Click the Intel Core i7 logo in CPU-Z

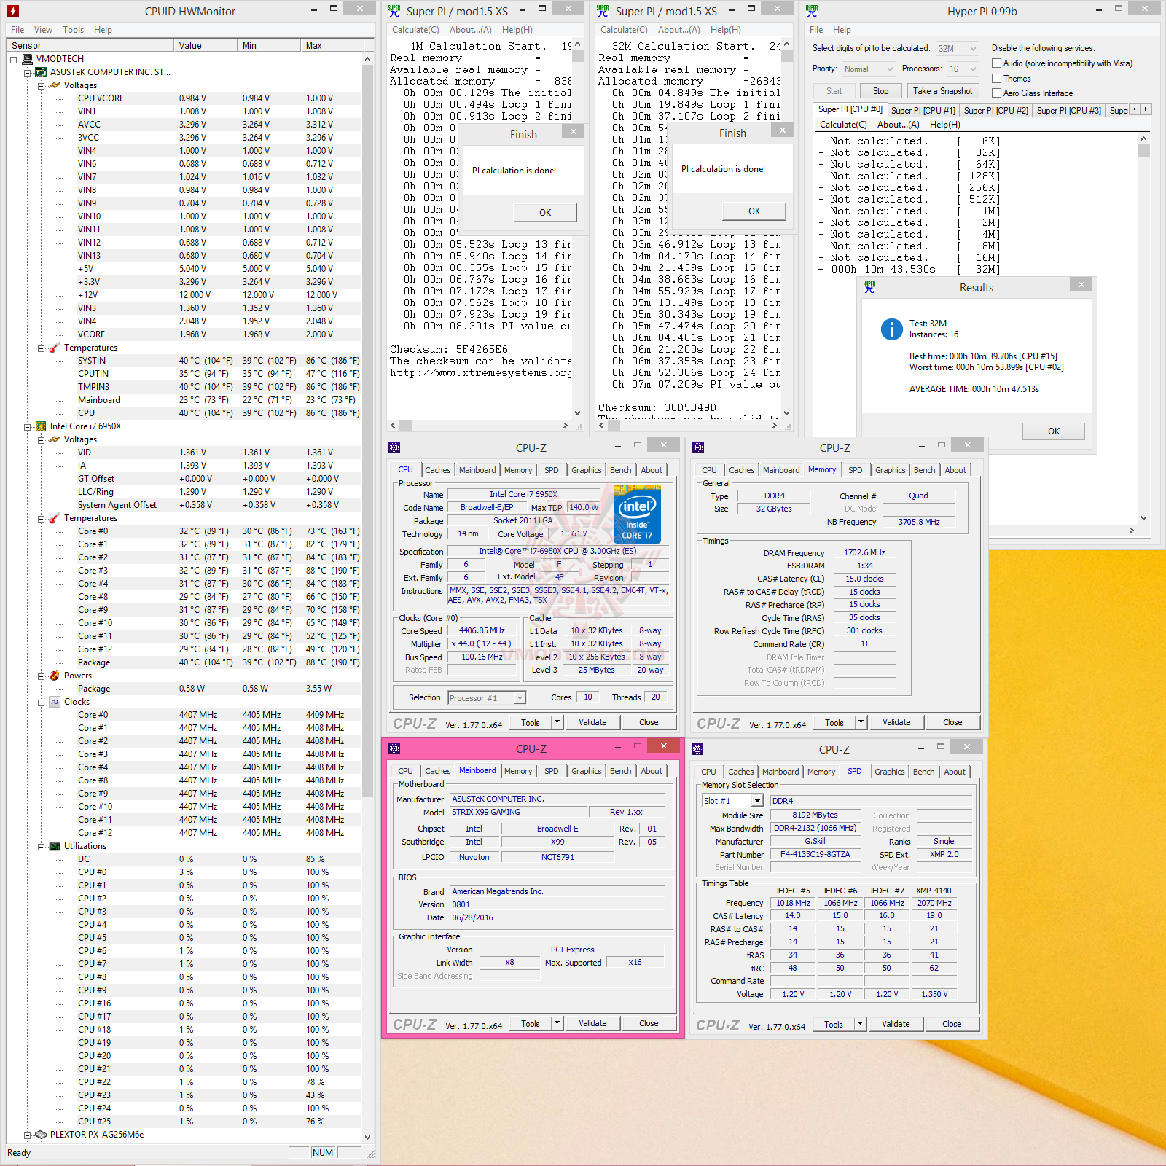(x=638, y=514)
